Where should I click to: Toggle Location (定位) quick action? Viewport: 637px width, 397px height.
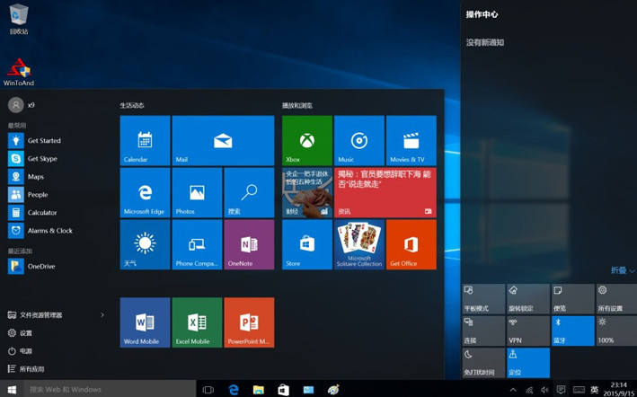point(526,363)
